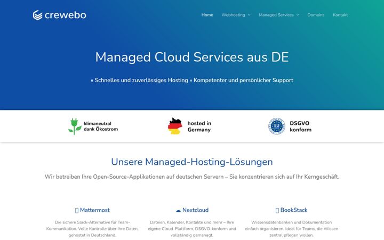Go to the Domains page

(x=316, y=15)
